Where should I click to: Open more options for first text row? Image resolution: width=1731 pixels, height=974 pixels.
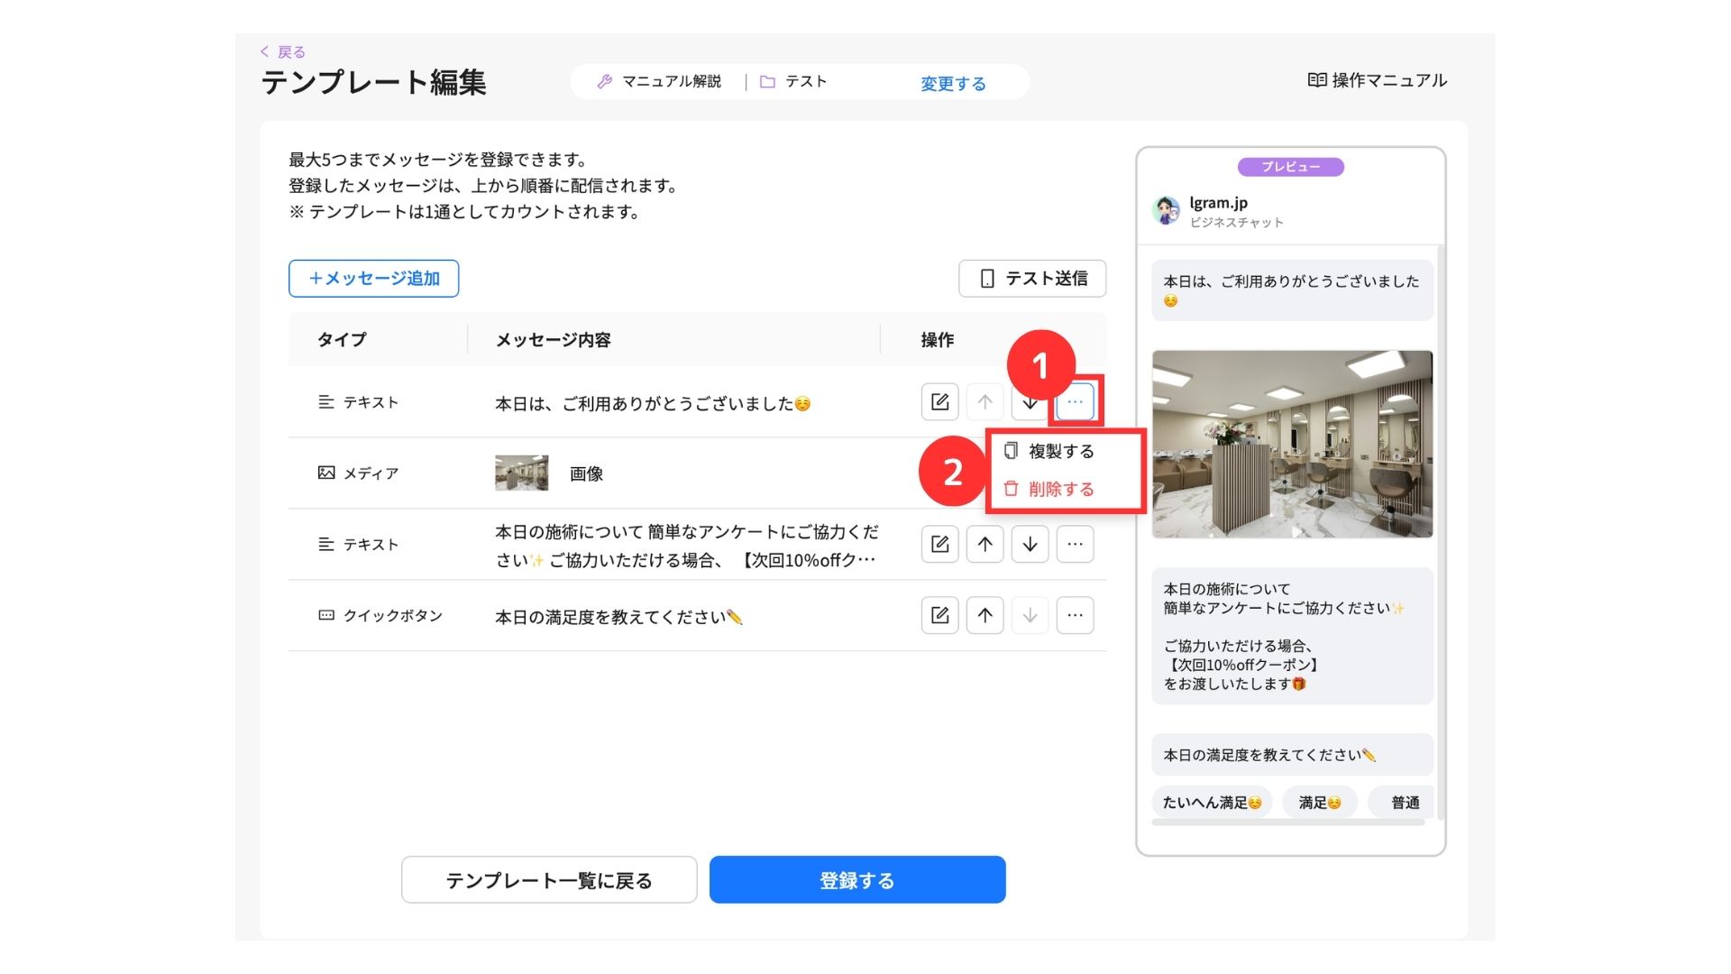1075,402
